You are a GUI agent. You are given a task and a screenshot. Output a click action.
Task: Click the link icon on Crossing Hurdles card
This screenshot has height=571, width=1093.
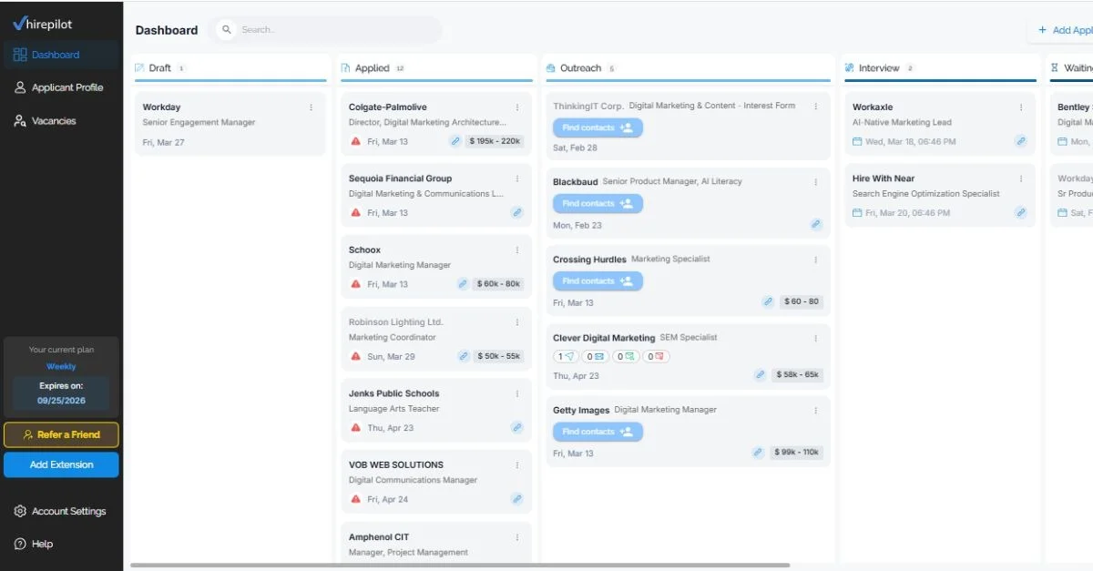click(x=768, y=301)
